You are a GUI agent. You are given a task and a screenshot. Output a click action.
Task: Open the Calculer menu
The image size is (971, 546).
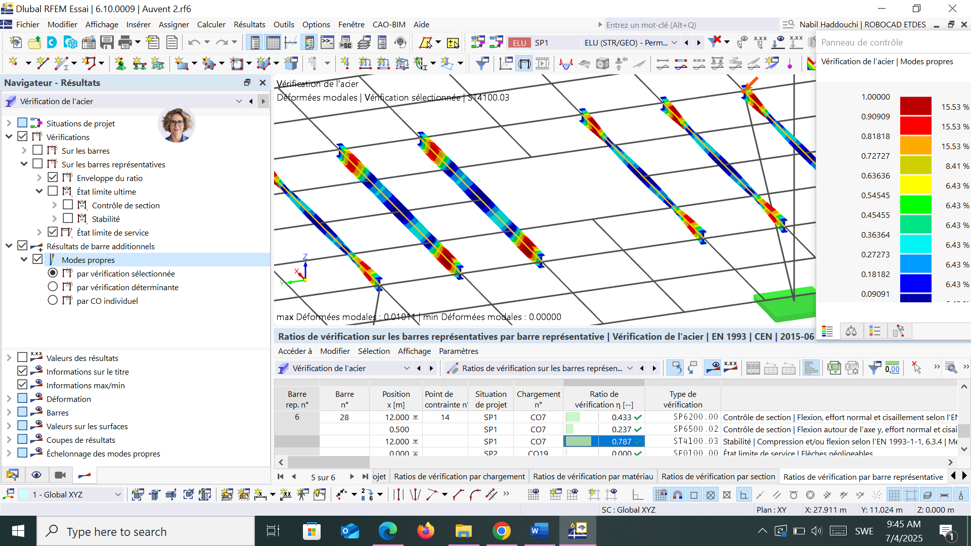[211, 24]
